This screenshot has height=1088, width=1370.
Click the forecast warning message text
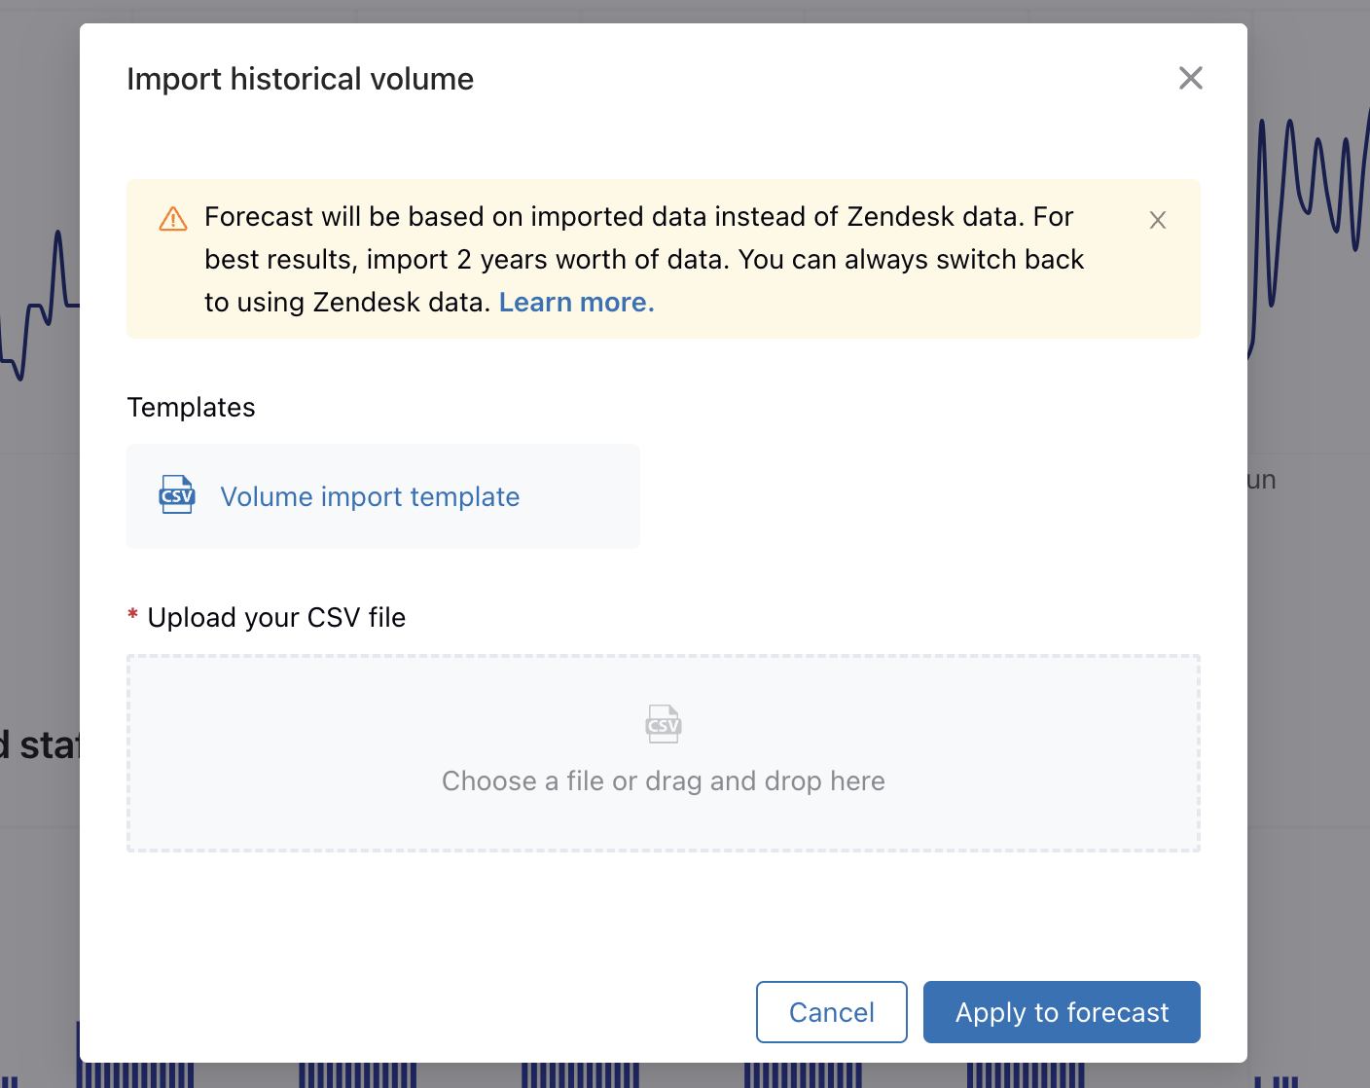(x=644, y=259)
